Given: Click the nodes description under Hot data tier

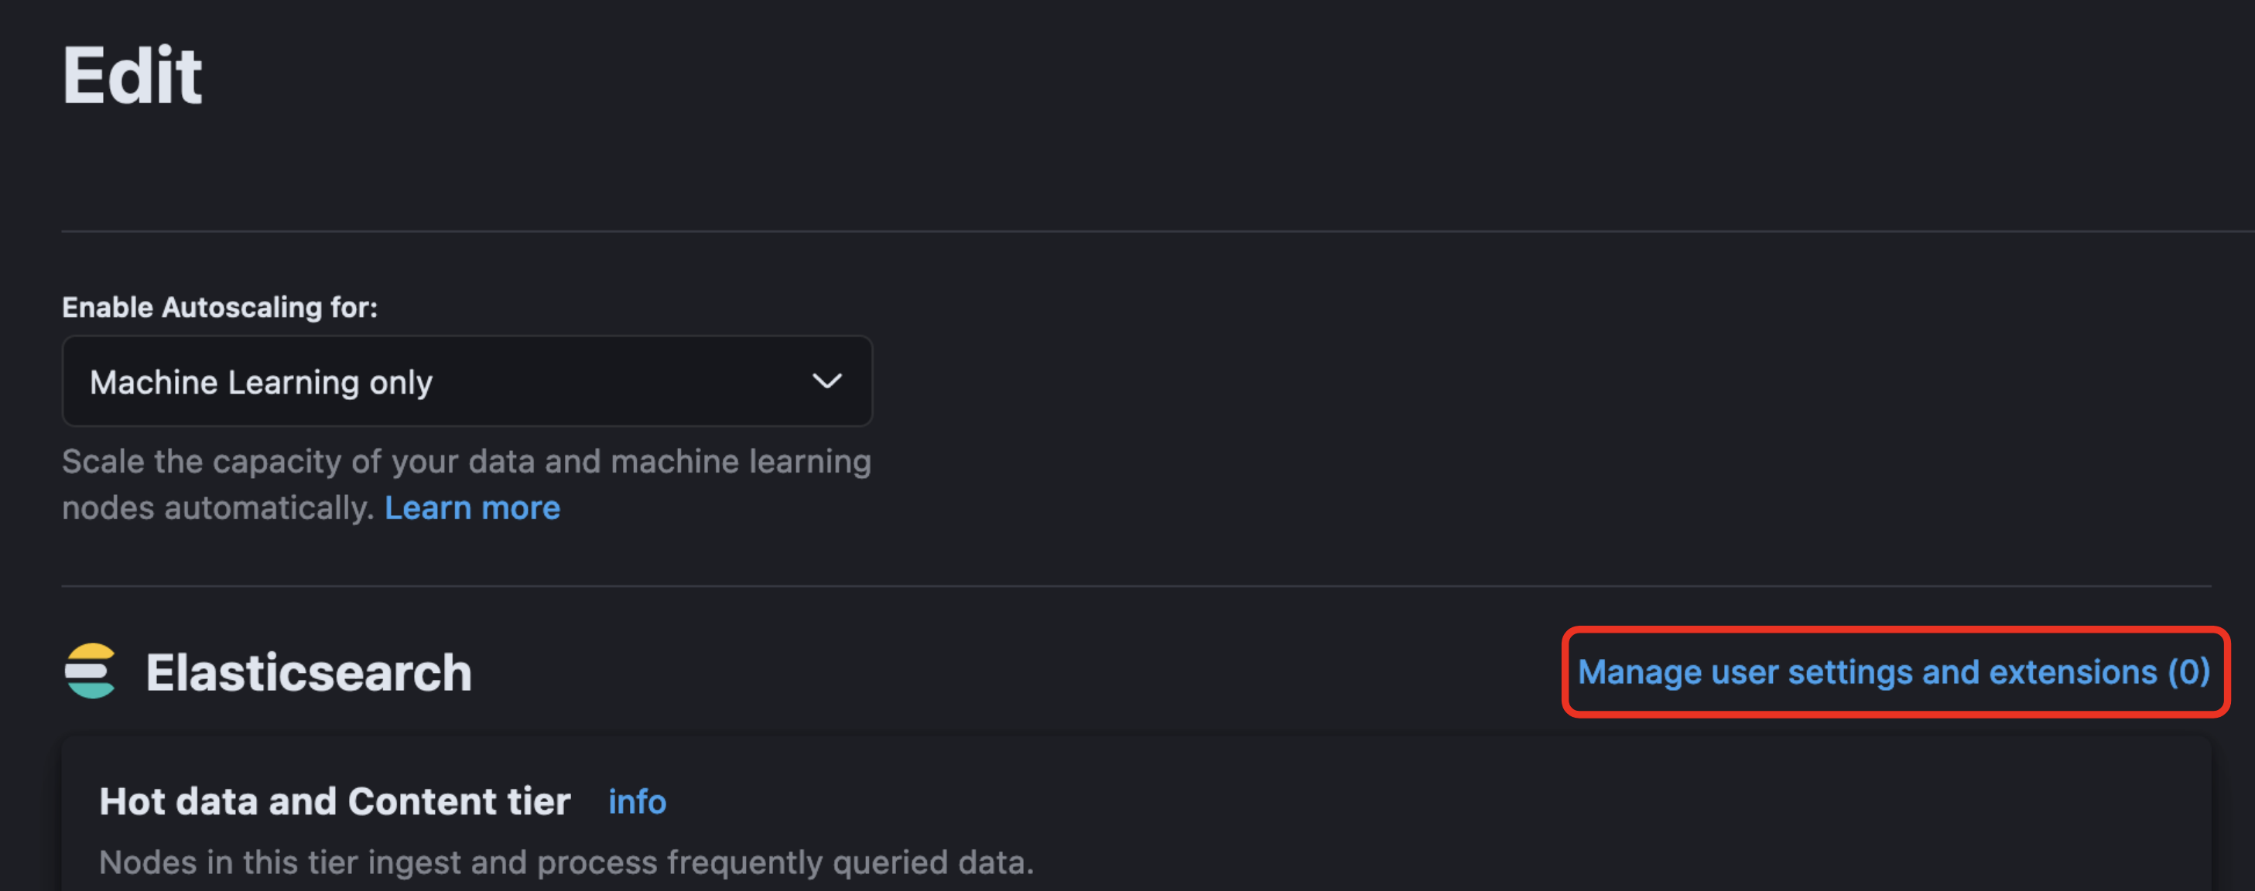Looking at the screenshot, I should point(566,862).
